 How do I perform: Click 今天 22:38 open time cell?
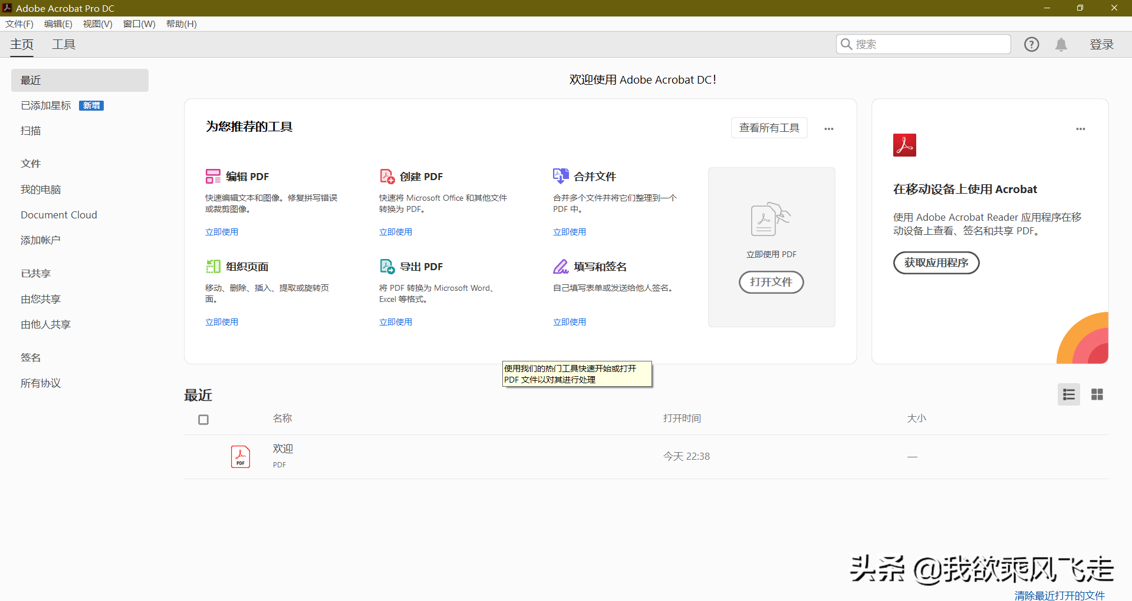coord(686,456)
